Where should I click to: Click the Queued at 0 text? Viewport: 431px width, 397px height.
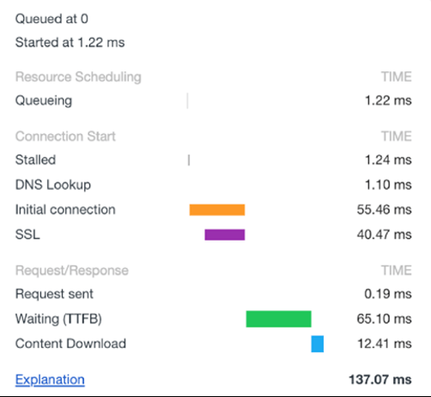point(52,19)
